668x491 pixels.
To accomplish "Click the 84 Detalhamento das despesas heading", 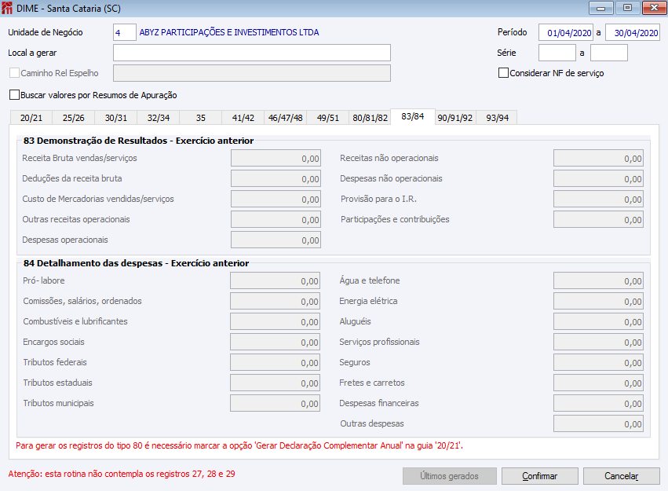I will (136, 263).
